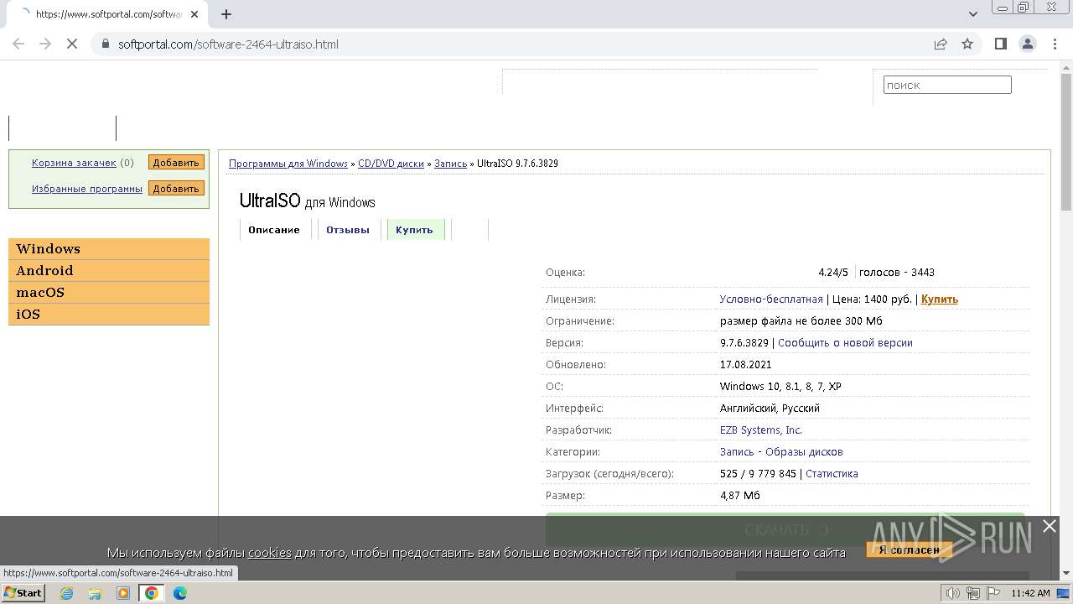Add to Избранные программы with Добавить
The image size is (1073, 604).
[176, 189]
